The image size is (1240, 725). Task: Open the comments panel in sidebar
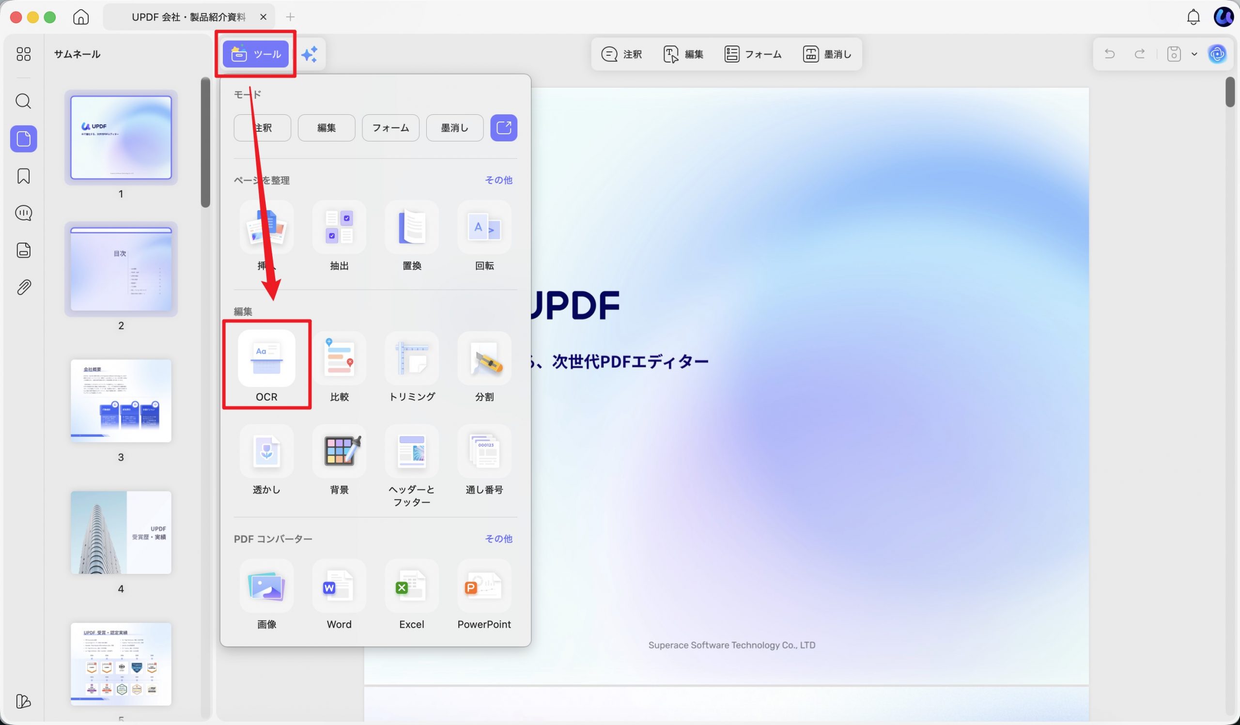(23, 213)
